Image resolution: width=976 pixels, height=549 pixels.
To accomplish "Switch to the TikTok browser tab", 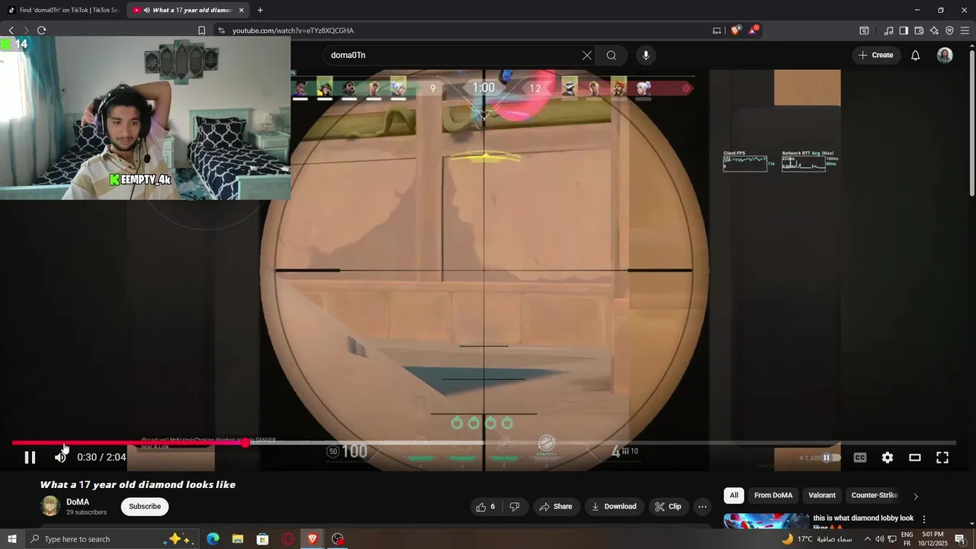I will pyautogui.click(x=63, y=10).
